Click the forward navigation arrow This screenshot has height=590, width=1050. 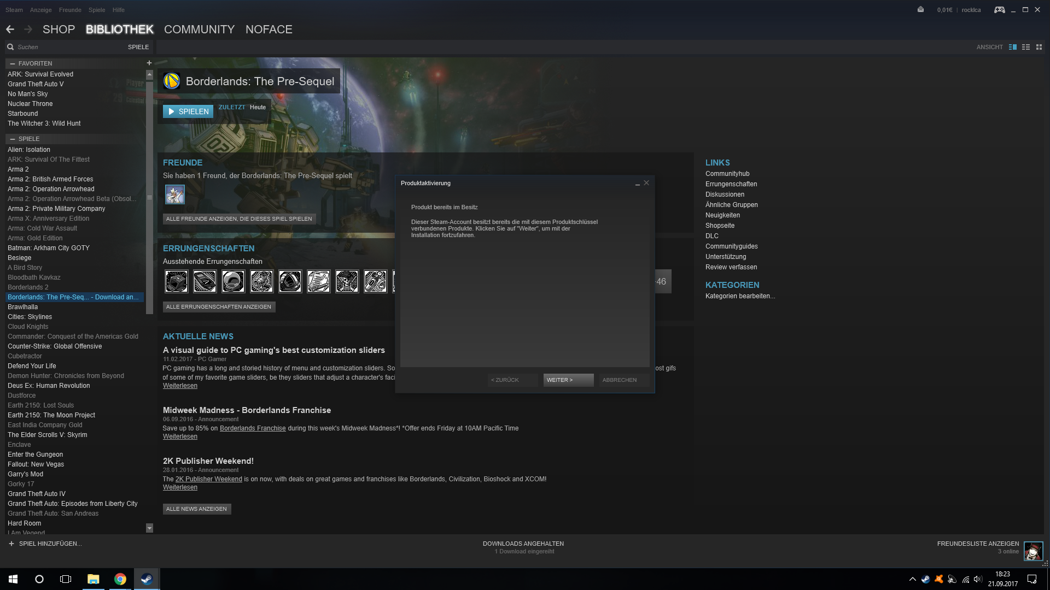(x=28, y=29)
